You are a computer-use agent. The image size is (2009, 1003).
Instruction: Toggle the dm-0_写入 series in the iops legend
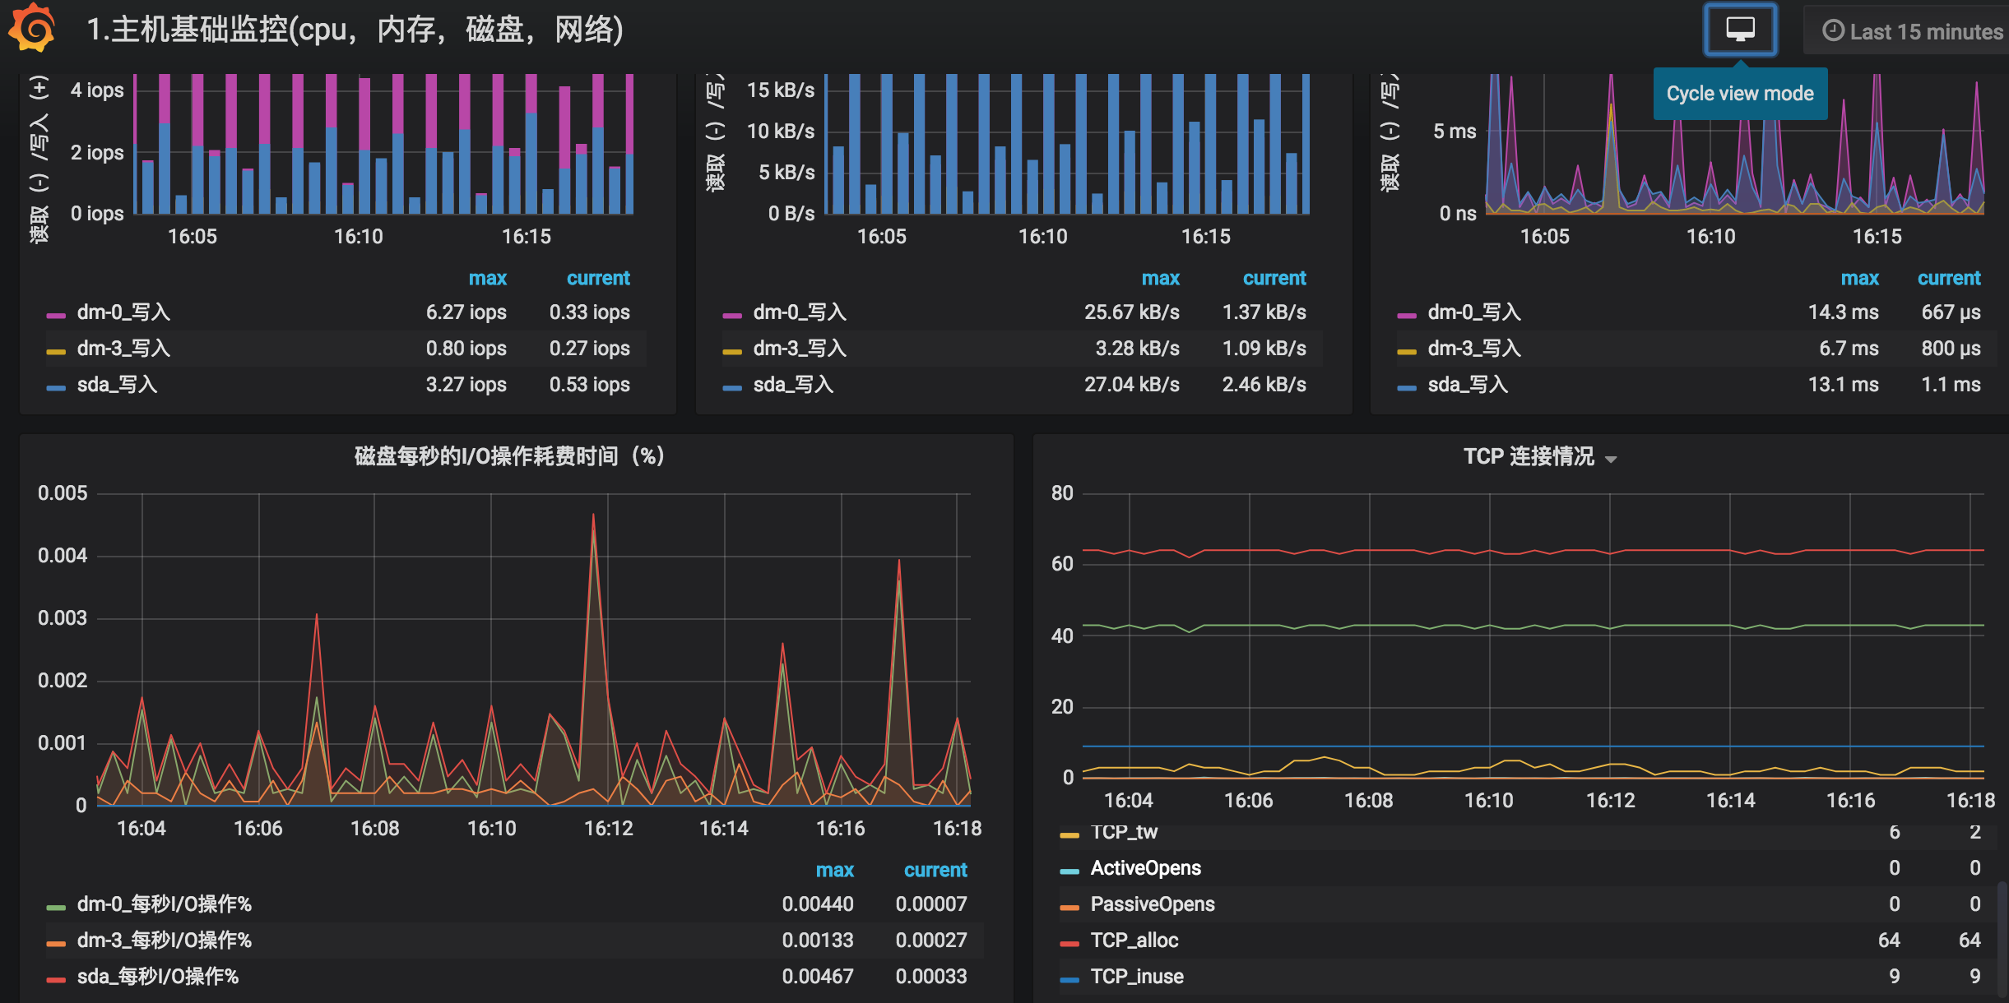pos(123,312)
